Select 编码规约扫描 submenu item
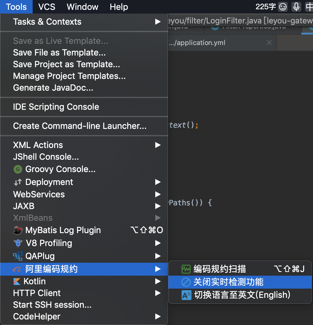This screenshot has height=325, width=313. [x=240, y=269]
